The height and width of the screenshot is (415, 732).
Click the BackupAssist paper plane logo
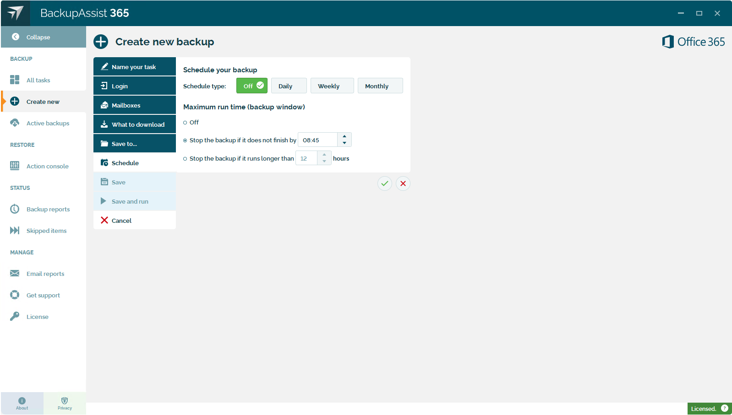[15, 13]
